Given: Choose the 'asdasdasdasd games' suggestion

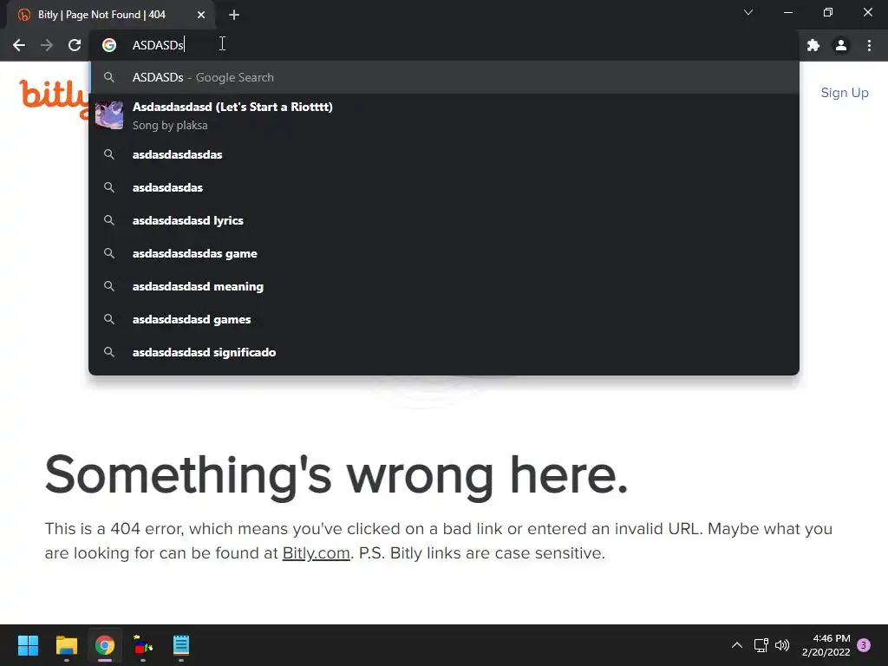Looking at the screenshot, I should [444, 319].
